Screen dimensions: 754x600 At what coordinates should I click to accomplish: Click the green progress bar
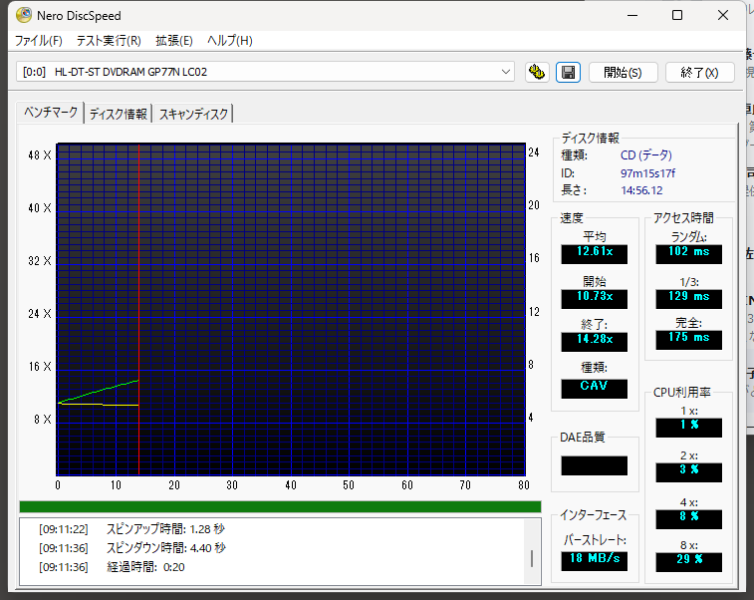click(x=280, y=506)
